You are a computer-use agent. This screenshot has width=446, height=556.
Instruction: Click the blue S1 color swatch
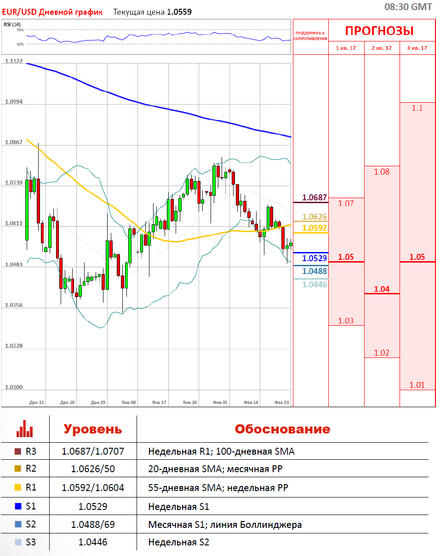(18, 506)
